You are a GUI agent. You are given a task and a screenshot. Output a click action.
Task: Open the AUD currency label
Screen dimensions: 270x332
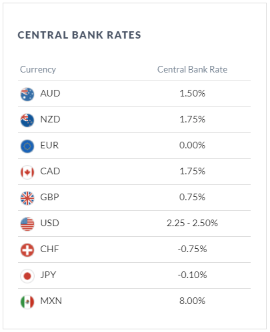(x=50, y=93)
